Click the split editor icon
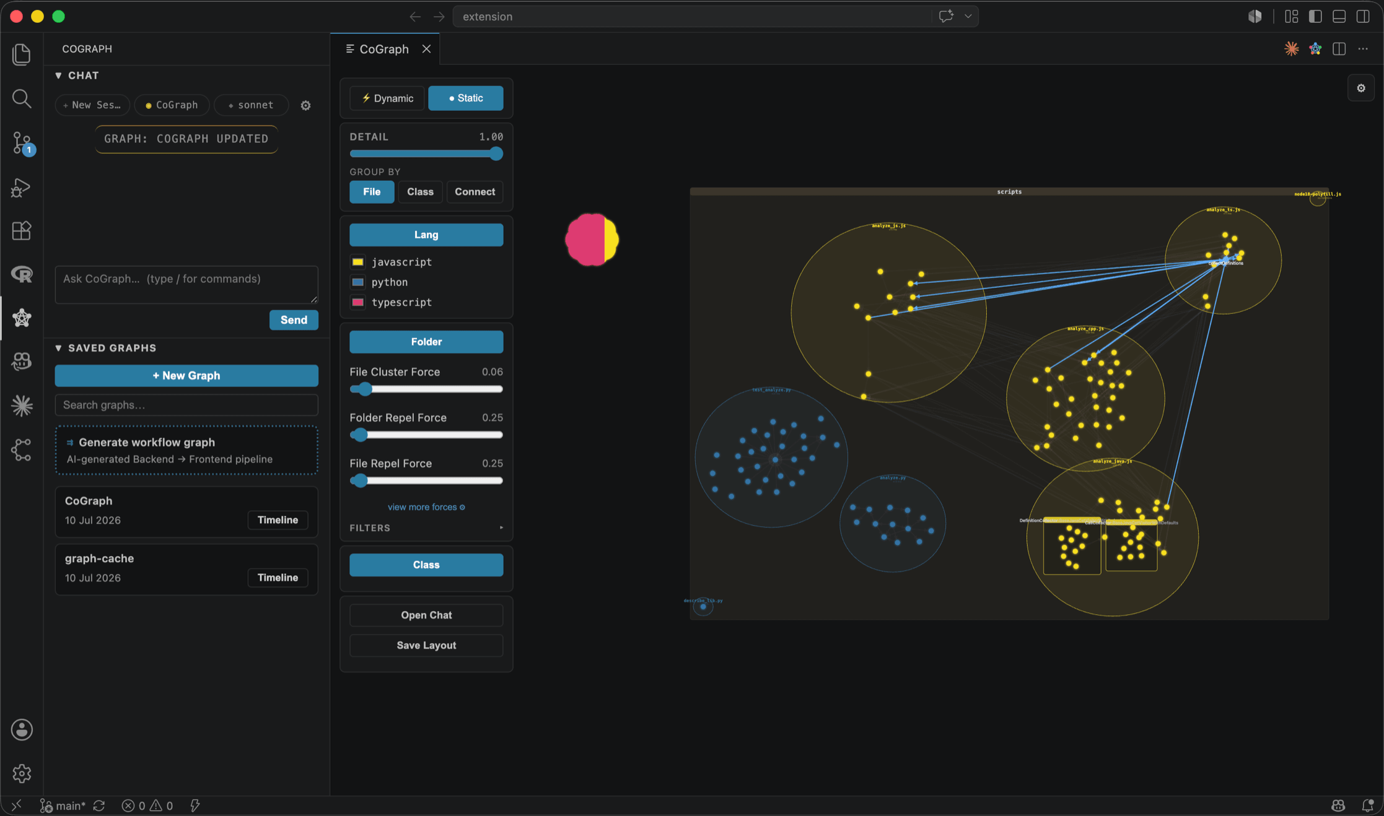This screenshot has width=1384, height=816. click(1339, 49)
